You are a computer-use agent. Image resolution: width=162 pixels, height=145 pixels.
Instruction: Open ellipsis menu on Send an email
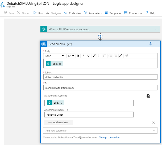[157, 44]
